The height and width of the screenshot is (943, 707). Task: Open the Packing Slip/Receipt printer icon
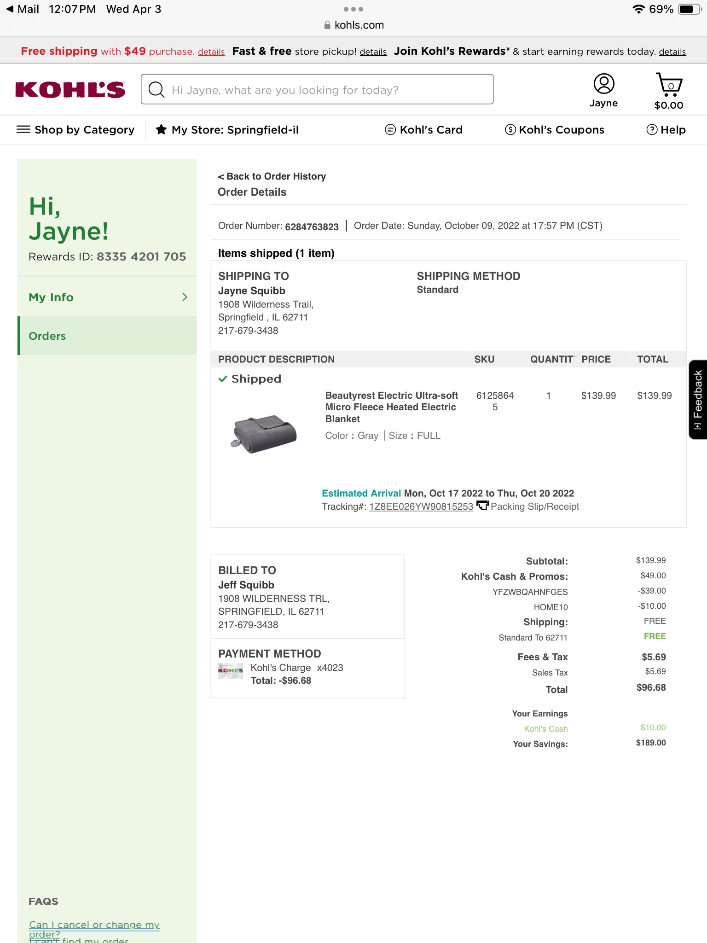482,506
